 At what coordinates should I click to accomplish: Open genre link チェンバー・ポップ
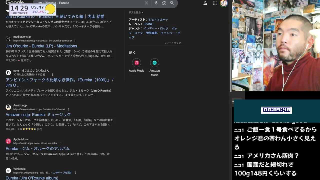tap(154, 35)
